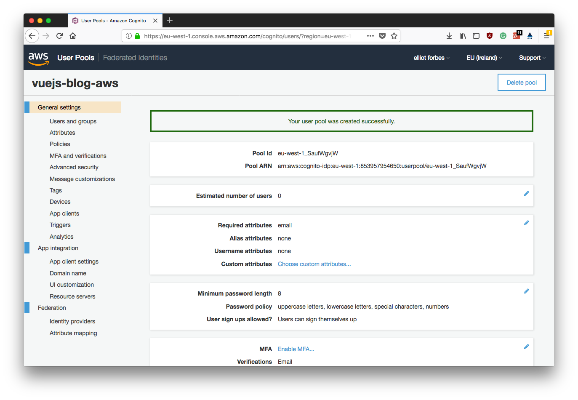Reload the Cognito page
The image size is (578, 400).
pyautogui.click(x=59, y=36)
